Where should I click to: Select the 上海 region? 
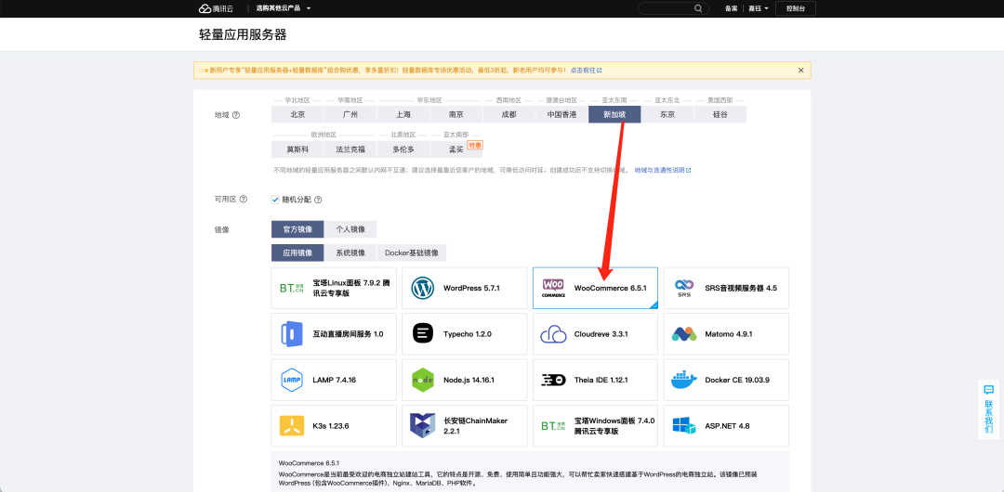(x=403, y=114)
